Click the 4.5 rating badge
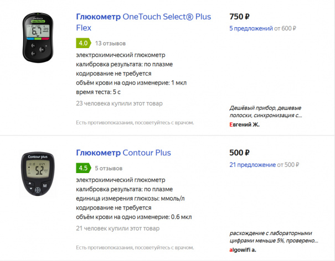Screen dimensions: 335x261 [x=83, y=168]
